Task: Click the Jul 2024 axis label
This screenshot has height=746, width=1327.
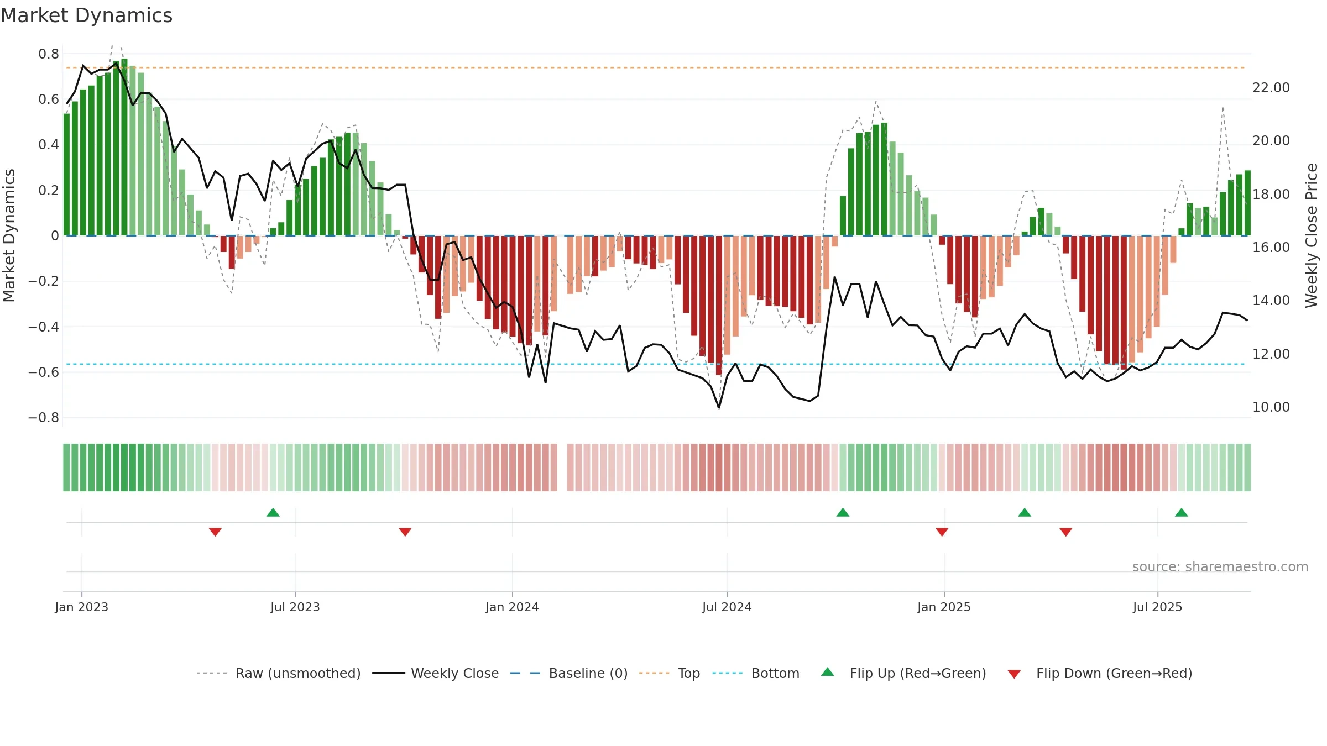Action: click(x=727, y=607)
